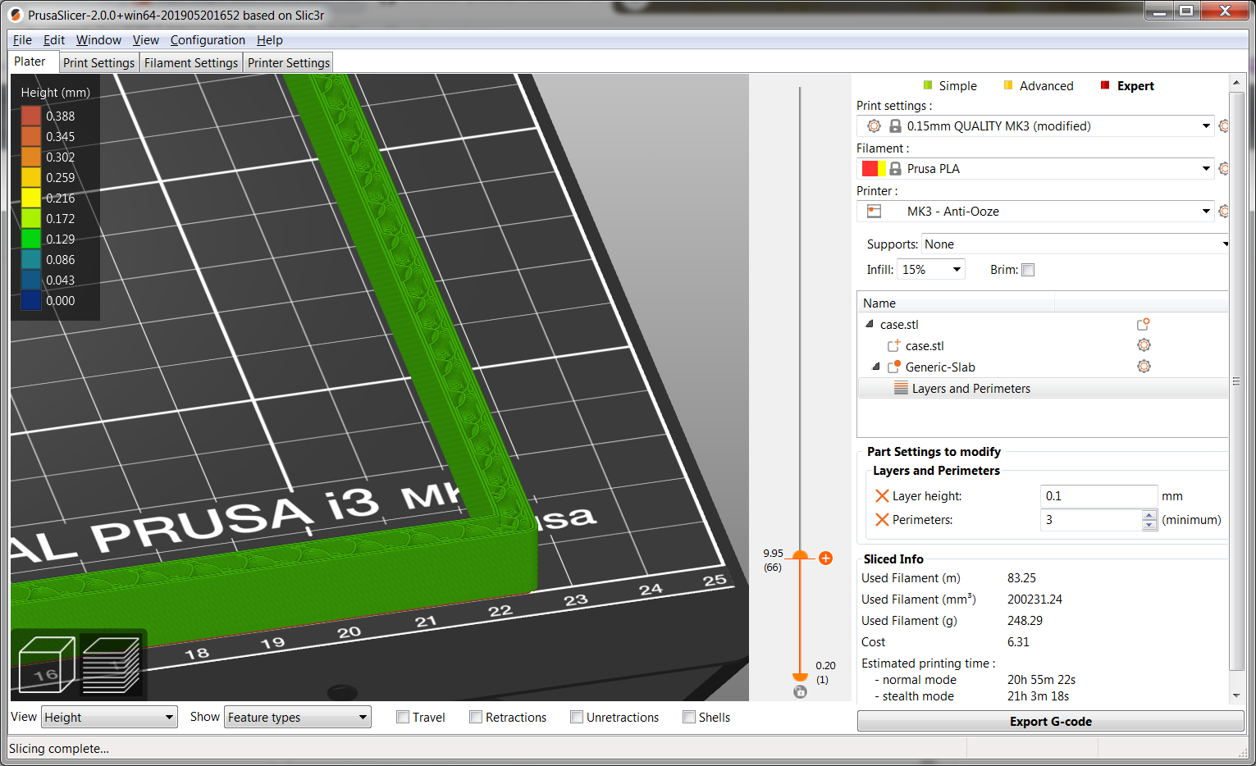Click inside the Layer height field
Viewport: 1256px width, 766px height.
tap(1098, 495)
